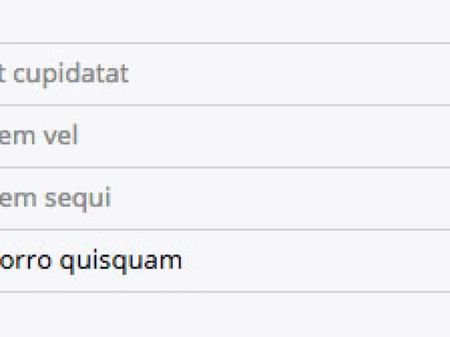Click the list item ending "em vel"
The height and width of the screenshot is (337, 450).
point(225,136)
